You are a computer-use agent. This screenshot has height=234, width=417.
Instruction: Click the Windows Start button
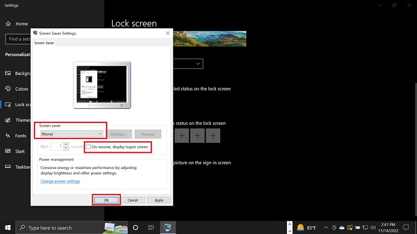pos(8,227)
